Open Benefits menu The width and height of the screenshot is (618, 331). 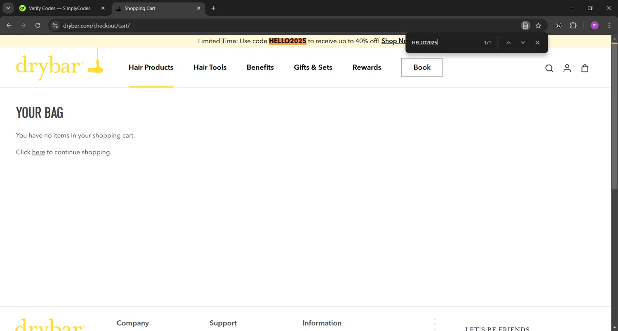click(x=260, y=67)
